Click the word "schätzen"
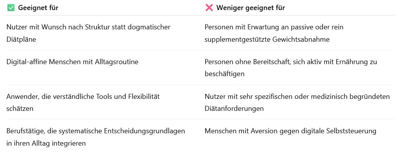The image size is (415, 163). click(x=20, y=109)
